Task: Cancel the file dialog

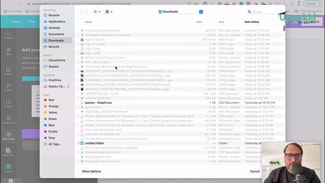Action: pos(254,171)
